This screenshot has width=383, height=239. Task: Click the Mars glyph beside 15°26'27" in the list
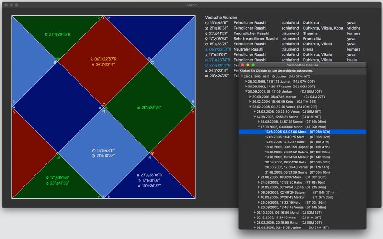coord(207,44)
